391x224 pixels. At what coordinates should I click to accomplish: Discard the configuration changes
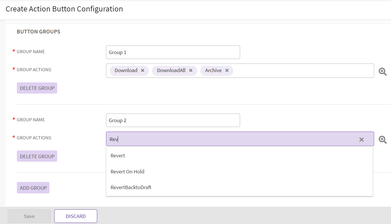(76, 216)
